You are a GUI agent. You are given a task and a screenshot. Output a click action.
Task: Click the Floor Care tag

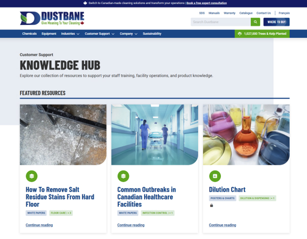point(61,213)
